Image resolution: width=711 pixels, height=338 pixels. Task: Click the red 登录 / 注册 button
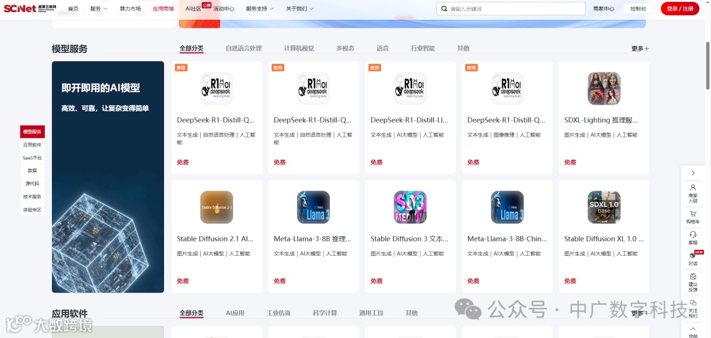(x=679, y=9)
